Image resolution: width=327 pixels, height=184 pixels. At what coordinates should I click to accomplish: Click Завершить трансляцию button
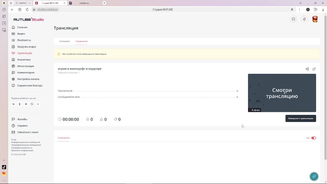301,118
